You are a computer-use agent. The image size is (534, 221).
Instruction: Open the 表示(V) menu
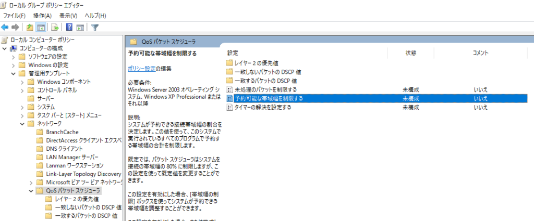68,16
